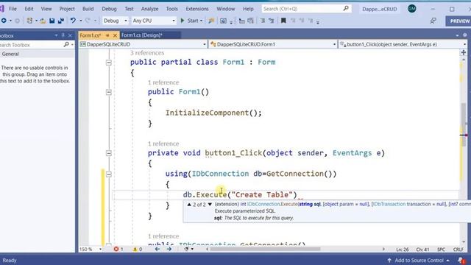The width and height of the screenshot is (471, 265).
Task: Open the button1_Click member dropdown
Action: (x=403, y=44)
